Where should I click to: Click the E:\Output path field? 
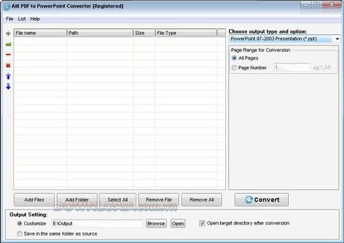pyautogui.click(x=97, y=224)
